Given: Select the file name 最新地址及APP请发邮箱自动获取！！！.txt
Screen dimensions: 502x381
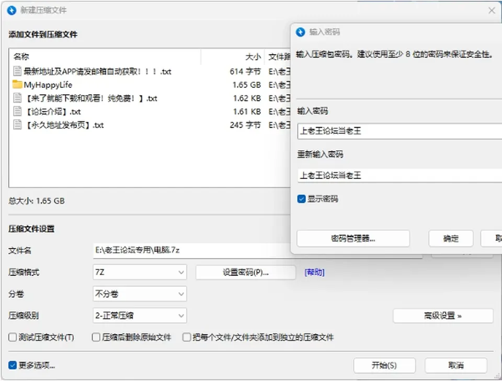Looking at the screenshot, I should 97,72.
